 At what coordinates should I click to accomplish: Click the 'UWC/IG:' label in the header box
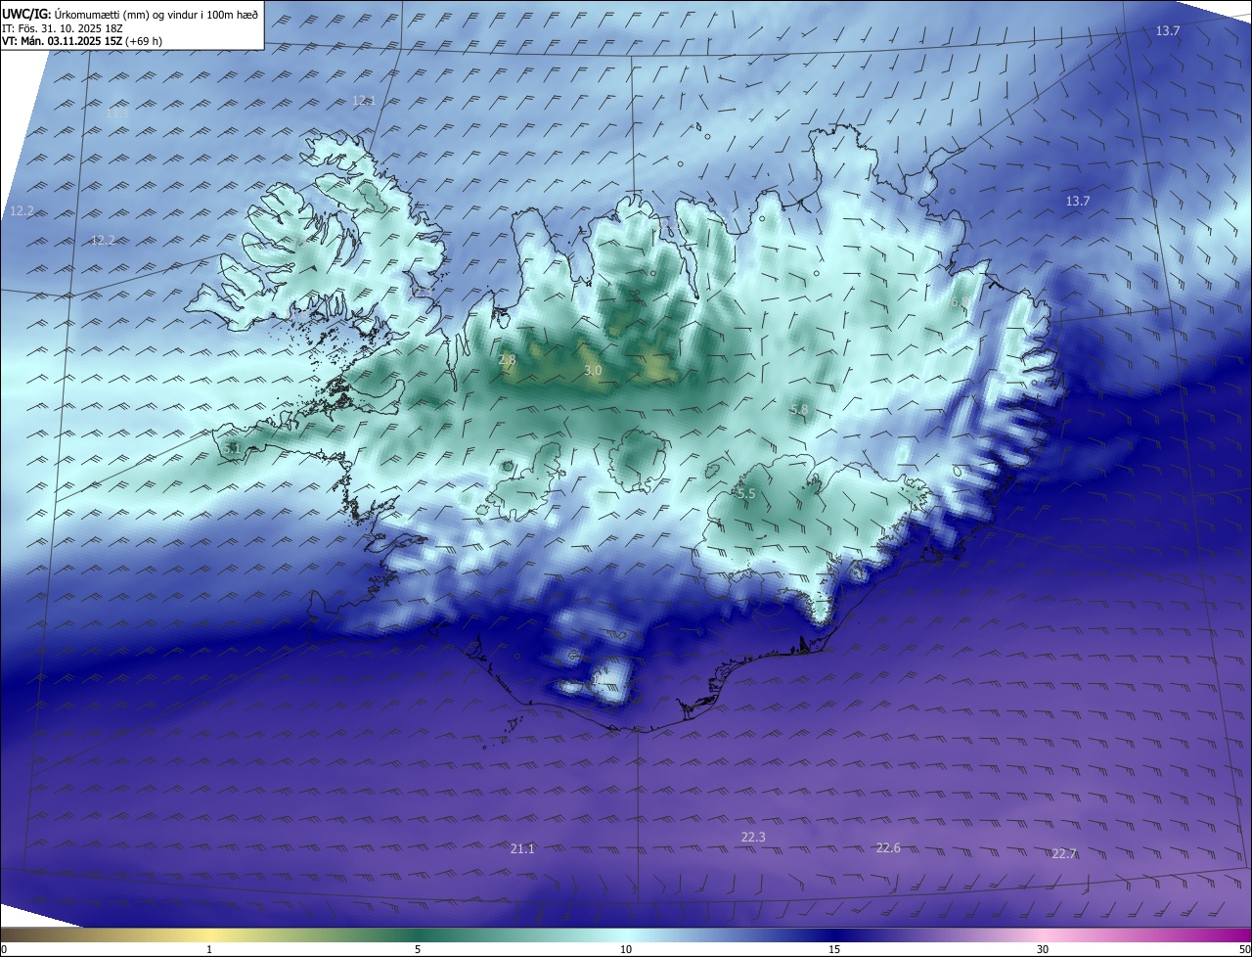pyautogui.click(x=26, y=14)
